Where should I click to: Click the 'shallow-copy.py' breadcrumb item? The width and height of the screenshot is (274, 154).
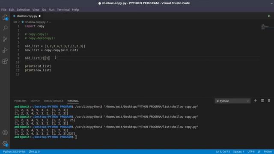coord(35,22)
